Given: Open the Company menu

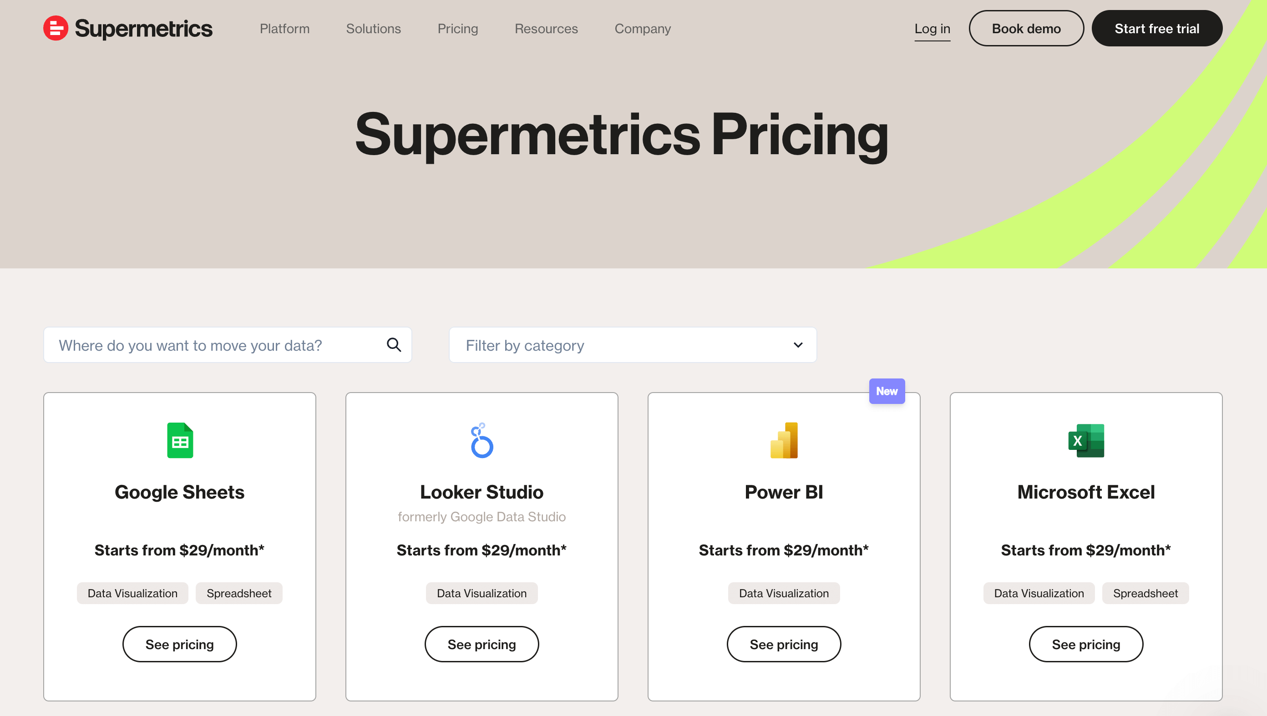Looking at the screenshot, I should (642, 29).
